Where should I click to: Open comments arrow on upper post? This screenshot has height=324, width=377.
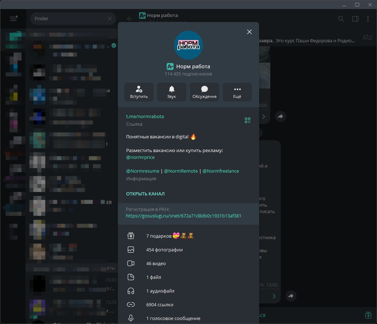pos(264,117)
